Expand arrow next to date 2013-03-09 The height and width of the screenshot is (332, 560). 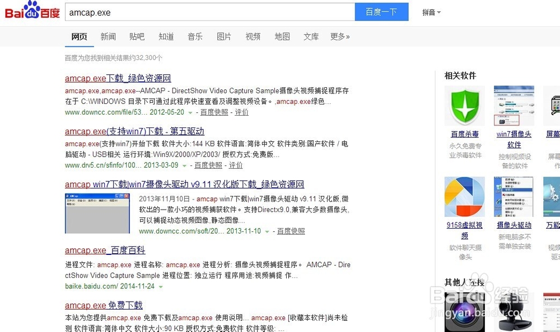coord(184,166)
